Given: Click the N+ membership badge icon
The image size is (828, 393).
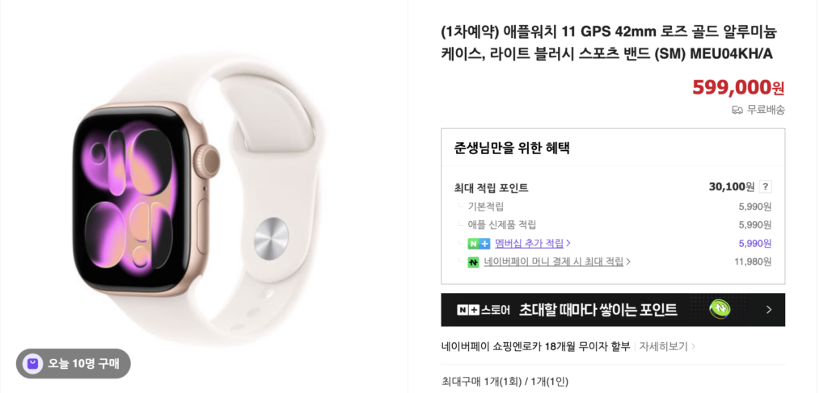Looking at the screenshot, I should tap(479, 244).
